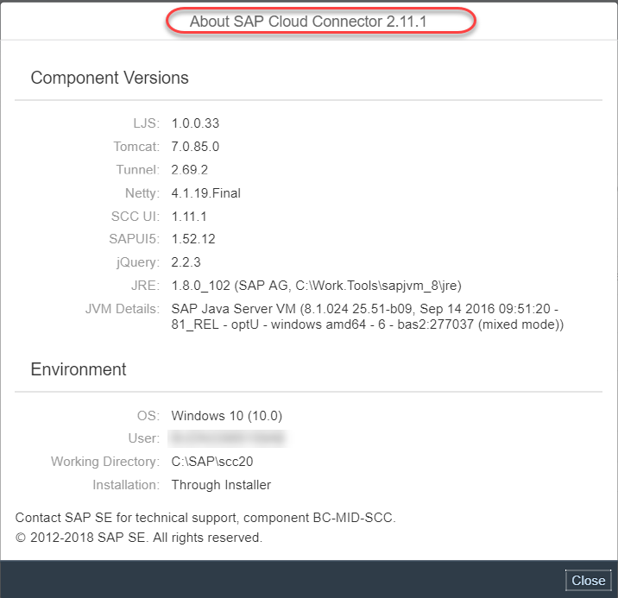Click the 'SAPUI5:' label
Viewport: 618px width, 598px height.
click(135, 239)
